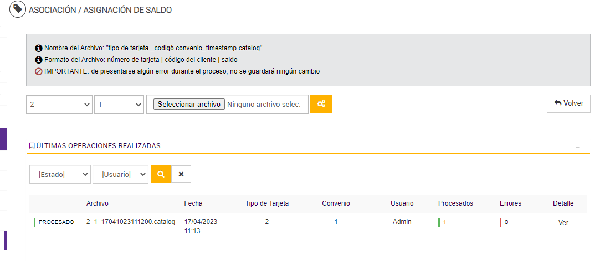This screenshot has height=261, width=610.
Task: Clear filters with the X button
Action: tap(181, 174)
